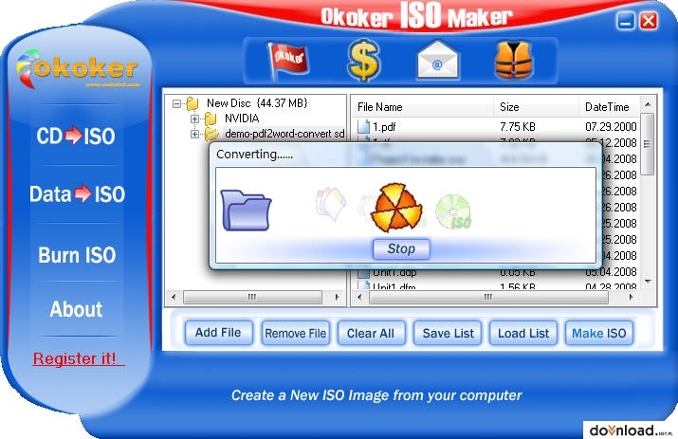The height and width of the screenshot is (439, 678).
Task: Click the file list scroll left arrow
Action: click(358, 297)
